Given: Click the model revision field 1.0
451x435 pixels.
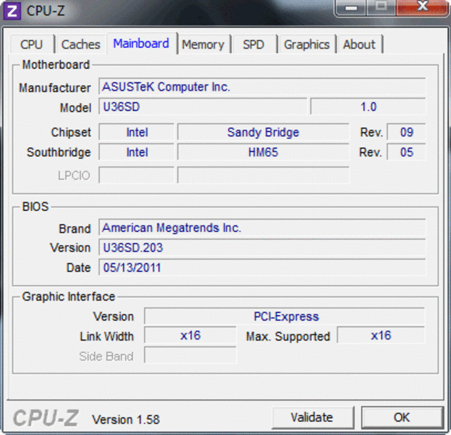Looking at the screenshot, I should click(x=368, y=107).
